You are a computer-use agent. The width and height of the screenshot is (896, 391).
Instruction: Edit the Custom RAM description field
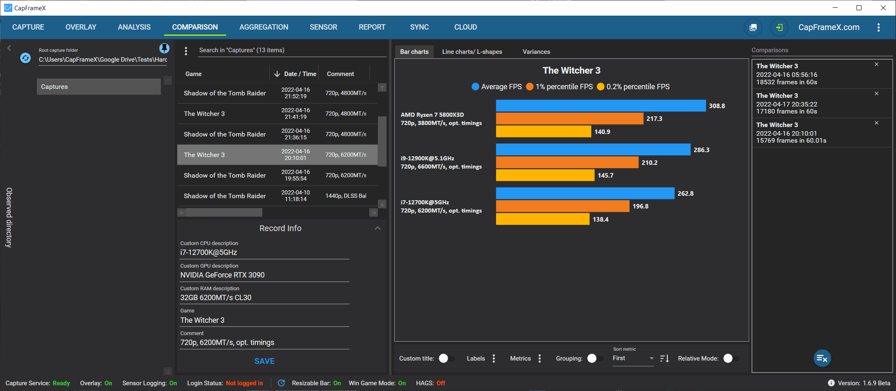(x=264, y=298)
